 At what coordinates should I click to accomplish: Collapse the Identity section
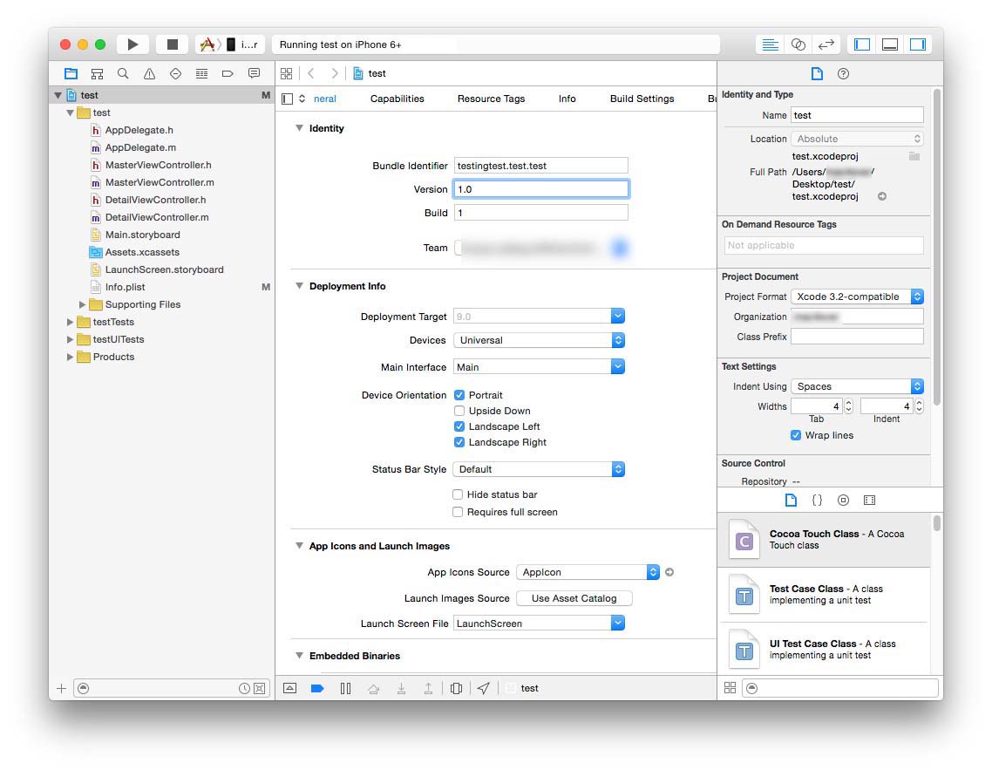(299, 128)
